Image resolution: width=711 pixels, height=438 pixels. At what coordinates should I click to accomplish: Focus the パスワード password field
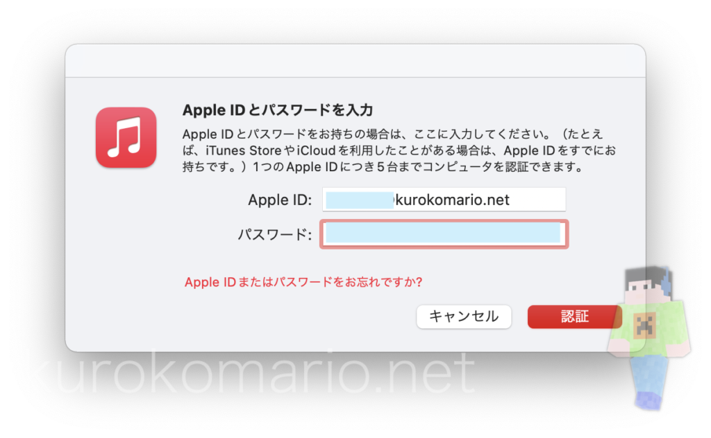click(x=444, y=234)
